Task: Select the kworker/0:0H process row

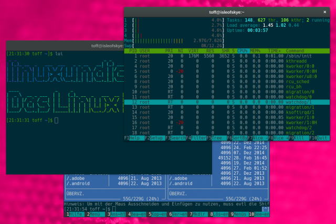Action: pos(227,71)
